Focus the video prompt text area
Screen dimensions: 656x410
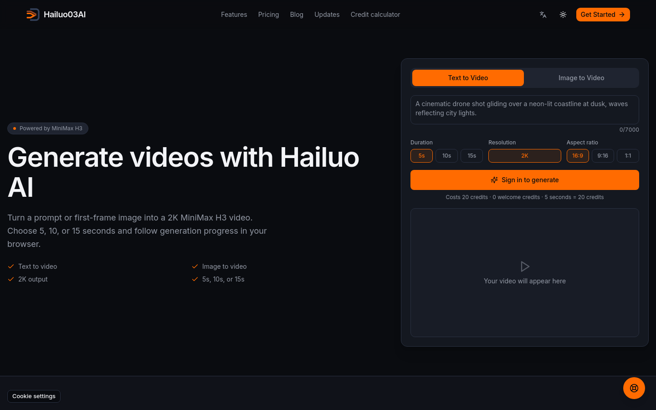click(x=525, y=110)
